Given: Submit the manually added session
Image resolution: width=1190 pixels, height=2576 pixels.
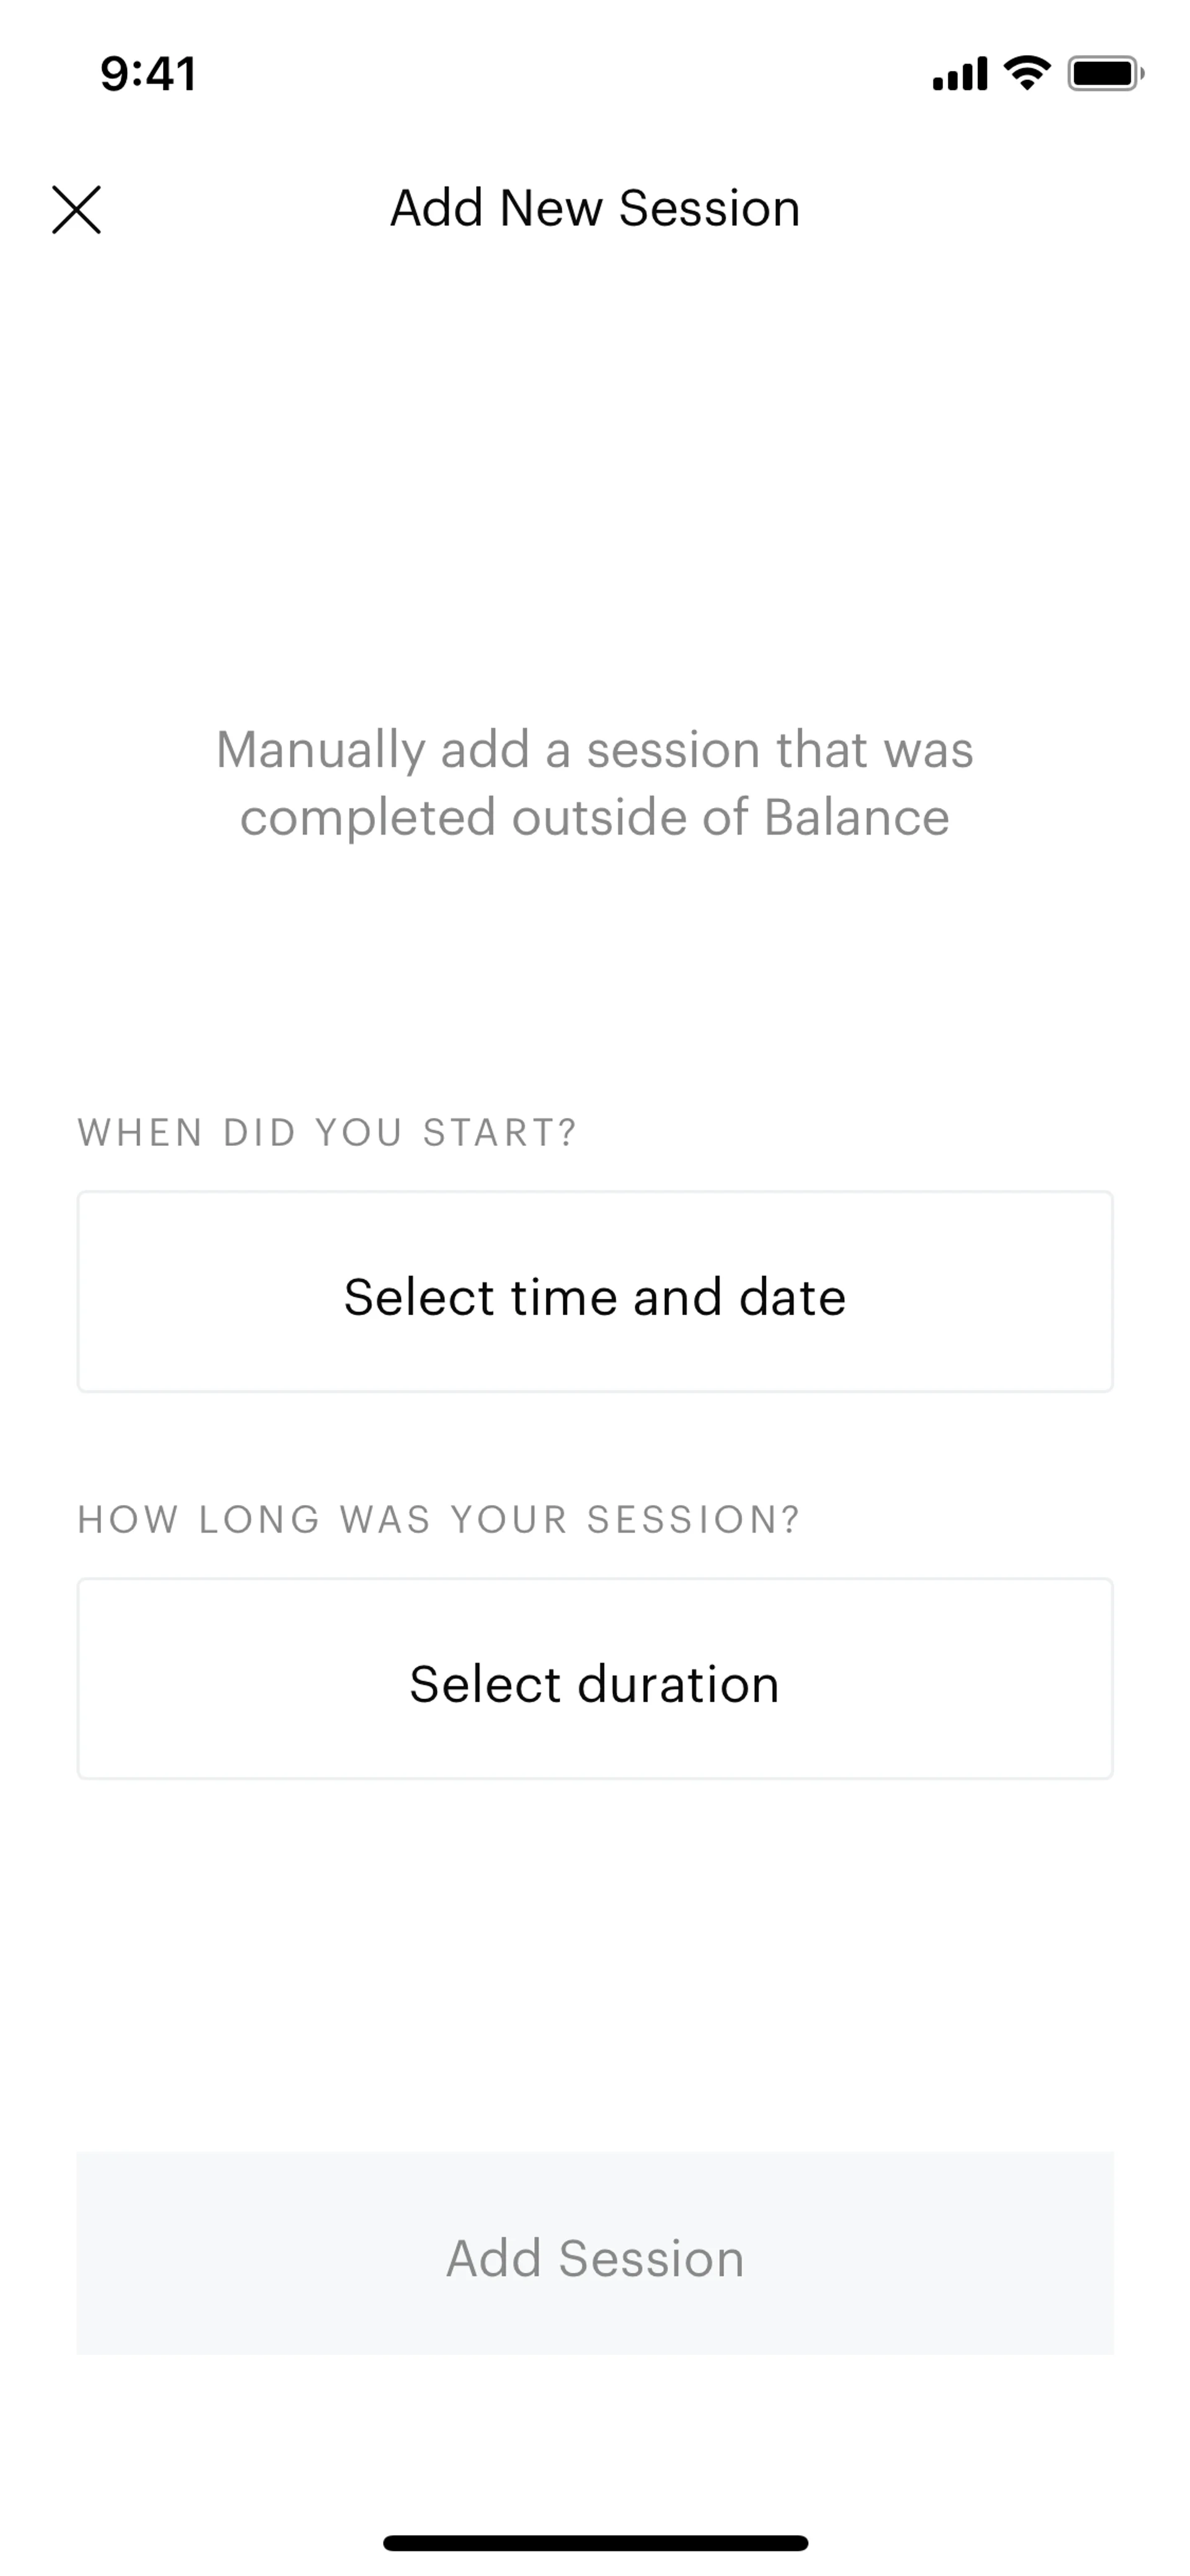Looking at the screenshot, I should tap(595, 2257).
